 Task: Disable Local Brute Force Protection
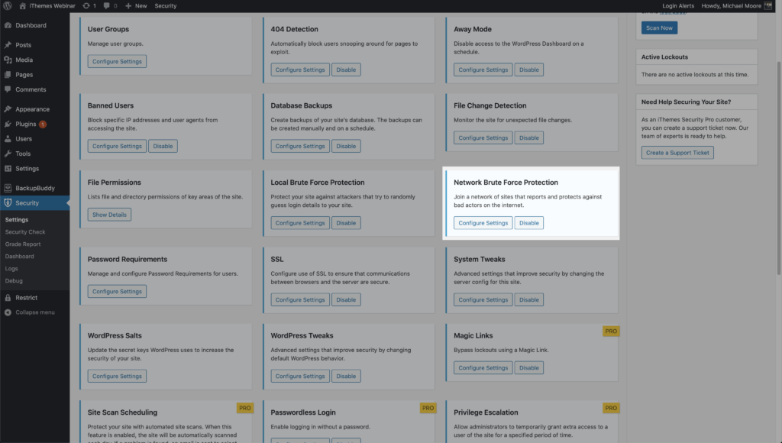pos(346,223)
